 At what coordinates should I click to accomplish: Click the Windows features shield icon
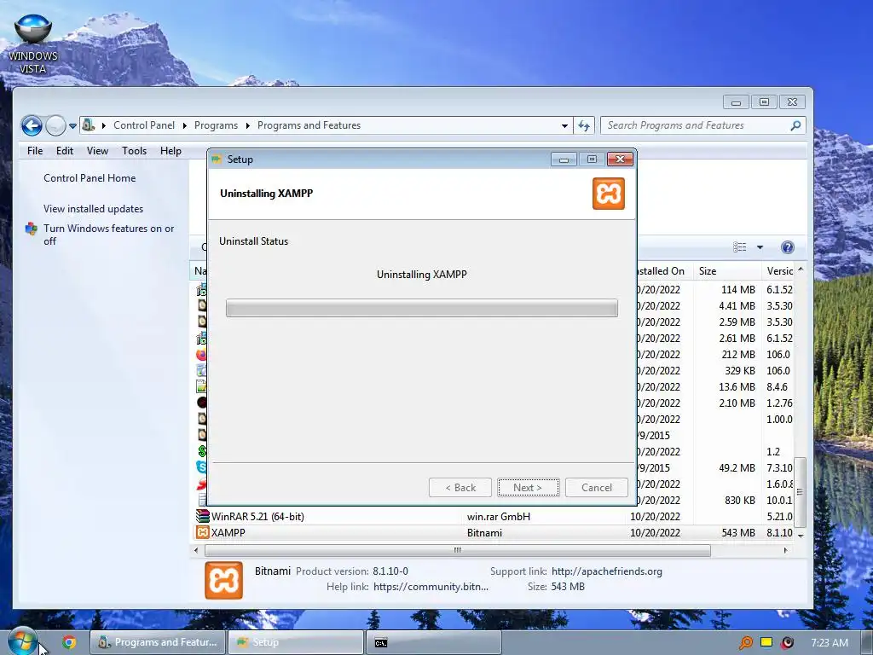[32, 229]
